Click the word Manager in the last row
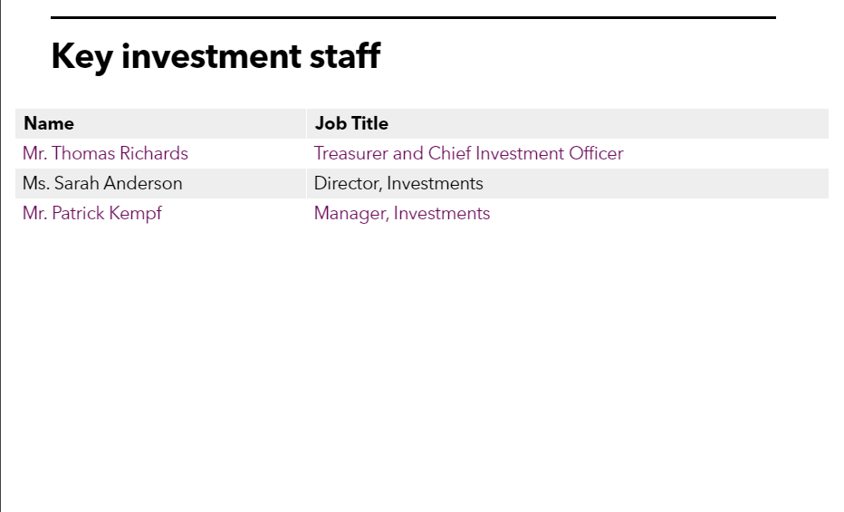 click(x=351, y=214)
